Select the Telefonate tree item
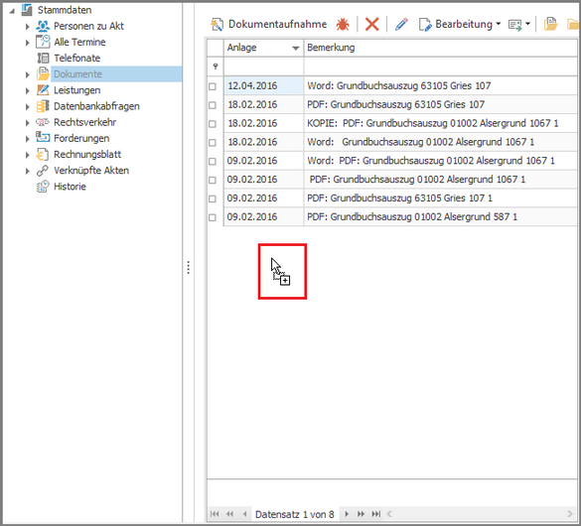581x526 pixels. [x=77, y=59]
